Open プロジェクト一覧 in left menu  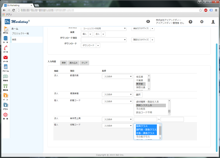tap(20, 33)
